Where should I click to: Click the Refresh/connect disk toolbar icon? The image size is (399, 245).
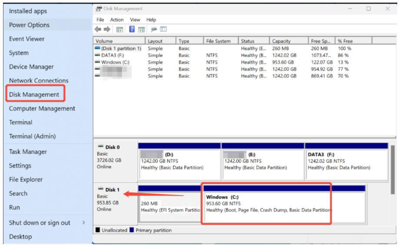[x=153, y=29]
